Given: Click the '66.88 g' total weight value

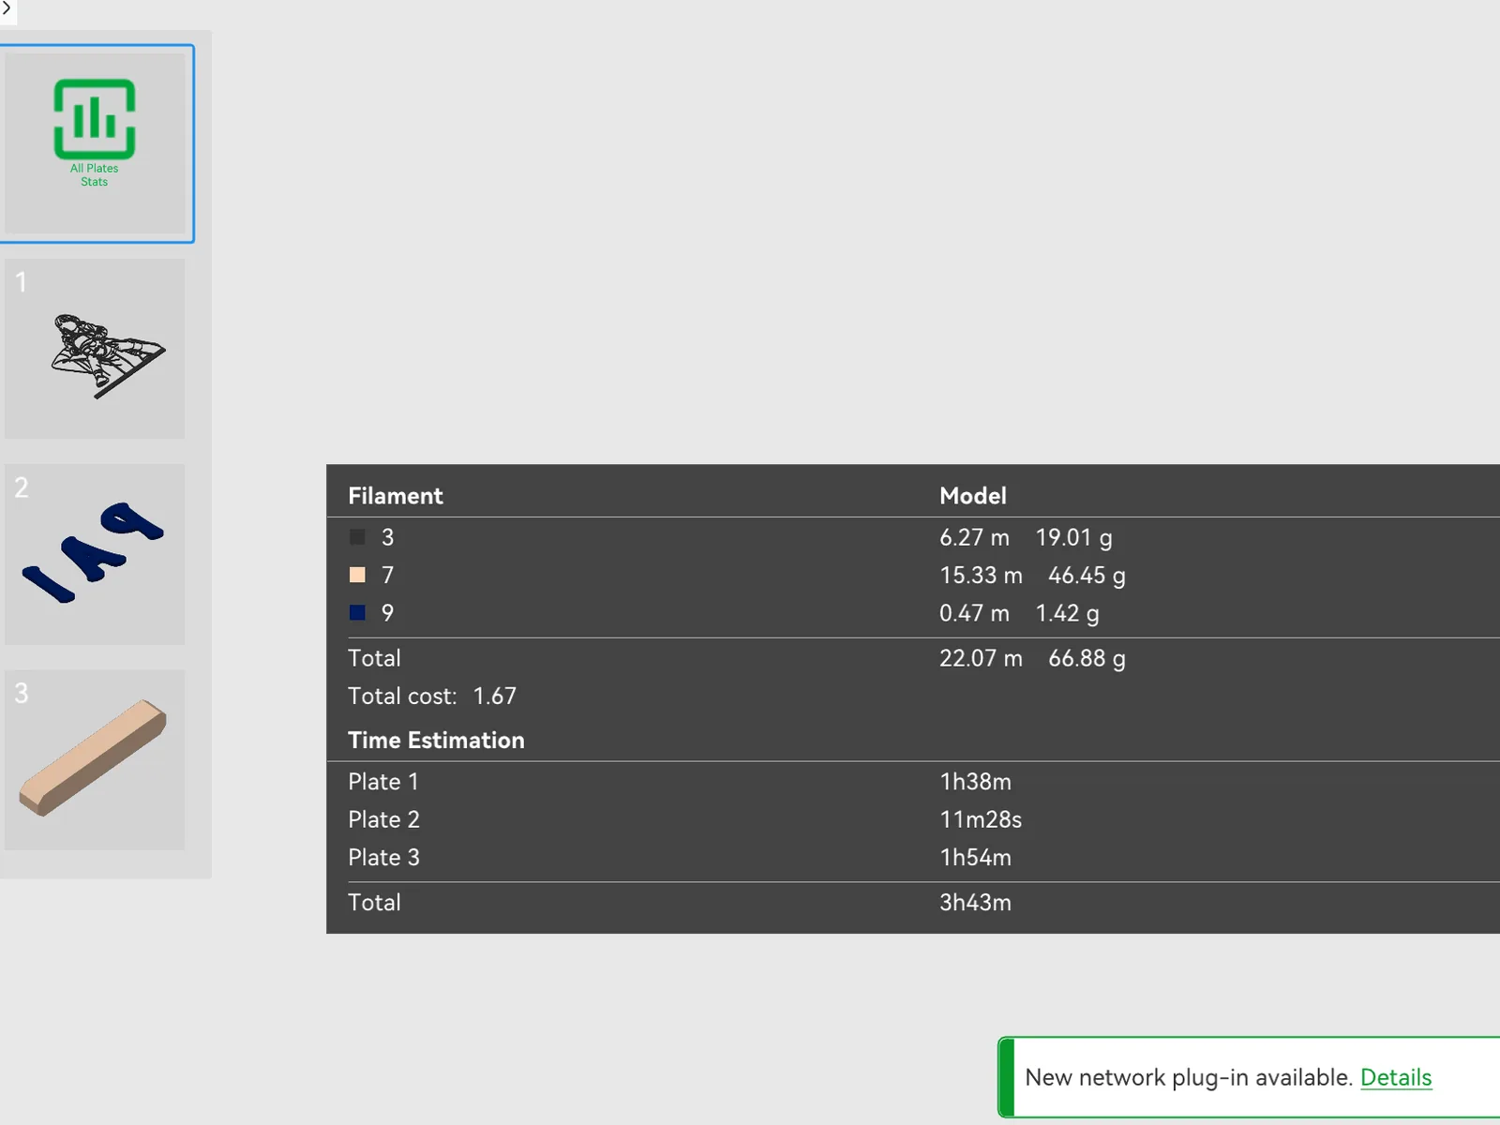Looking at the screenshot, I should tap(1087, 658).
